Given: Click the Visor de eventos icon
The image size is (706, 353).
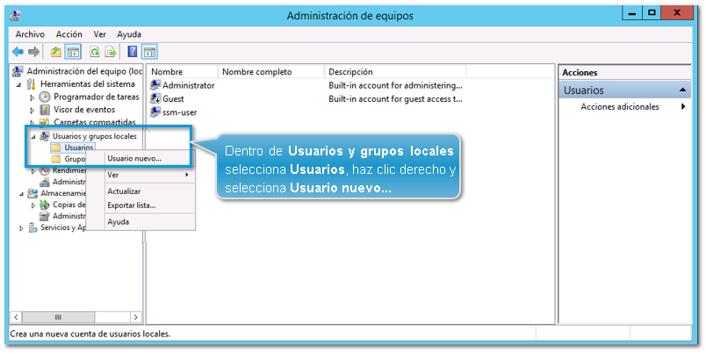Looking at the screenshot, I should tap(45, 110).
